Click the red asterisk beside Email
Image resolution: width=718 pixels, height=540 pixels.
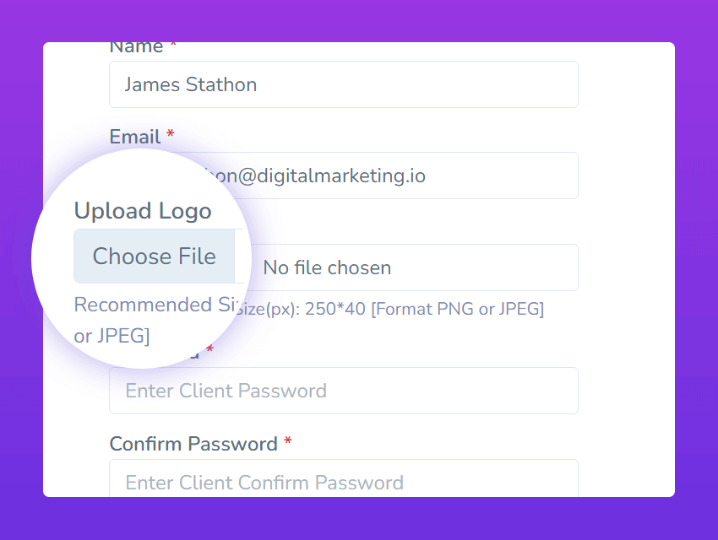tap(171, 136)
